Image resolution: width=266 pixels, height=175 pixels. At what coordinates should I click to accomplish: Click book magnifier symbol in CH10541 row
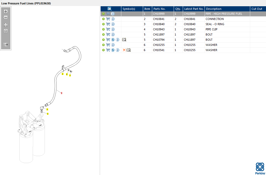pos(129,50)
